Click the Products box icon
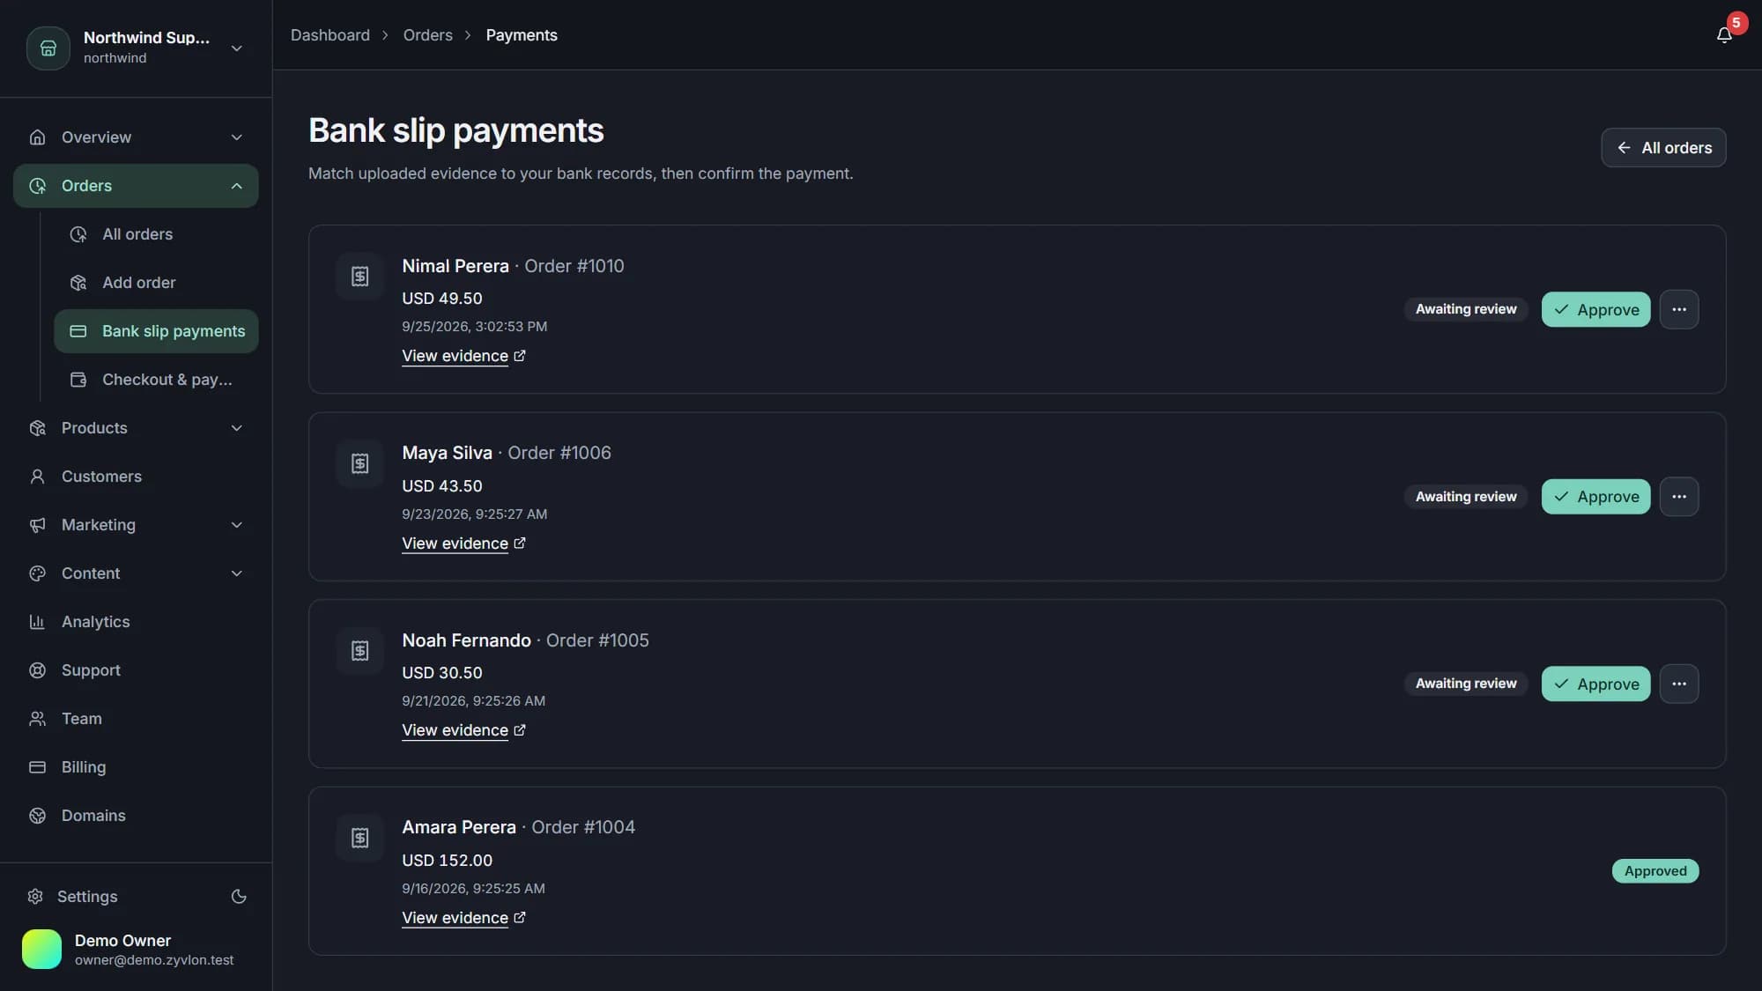This screenshot has height=991, width=1762. click(37, 428)
